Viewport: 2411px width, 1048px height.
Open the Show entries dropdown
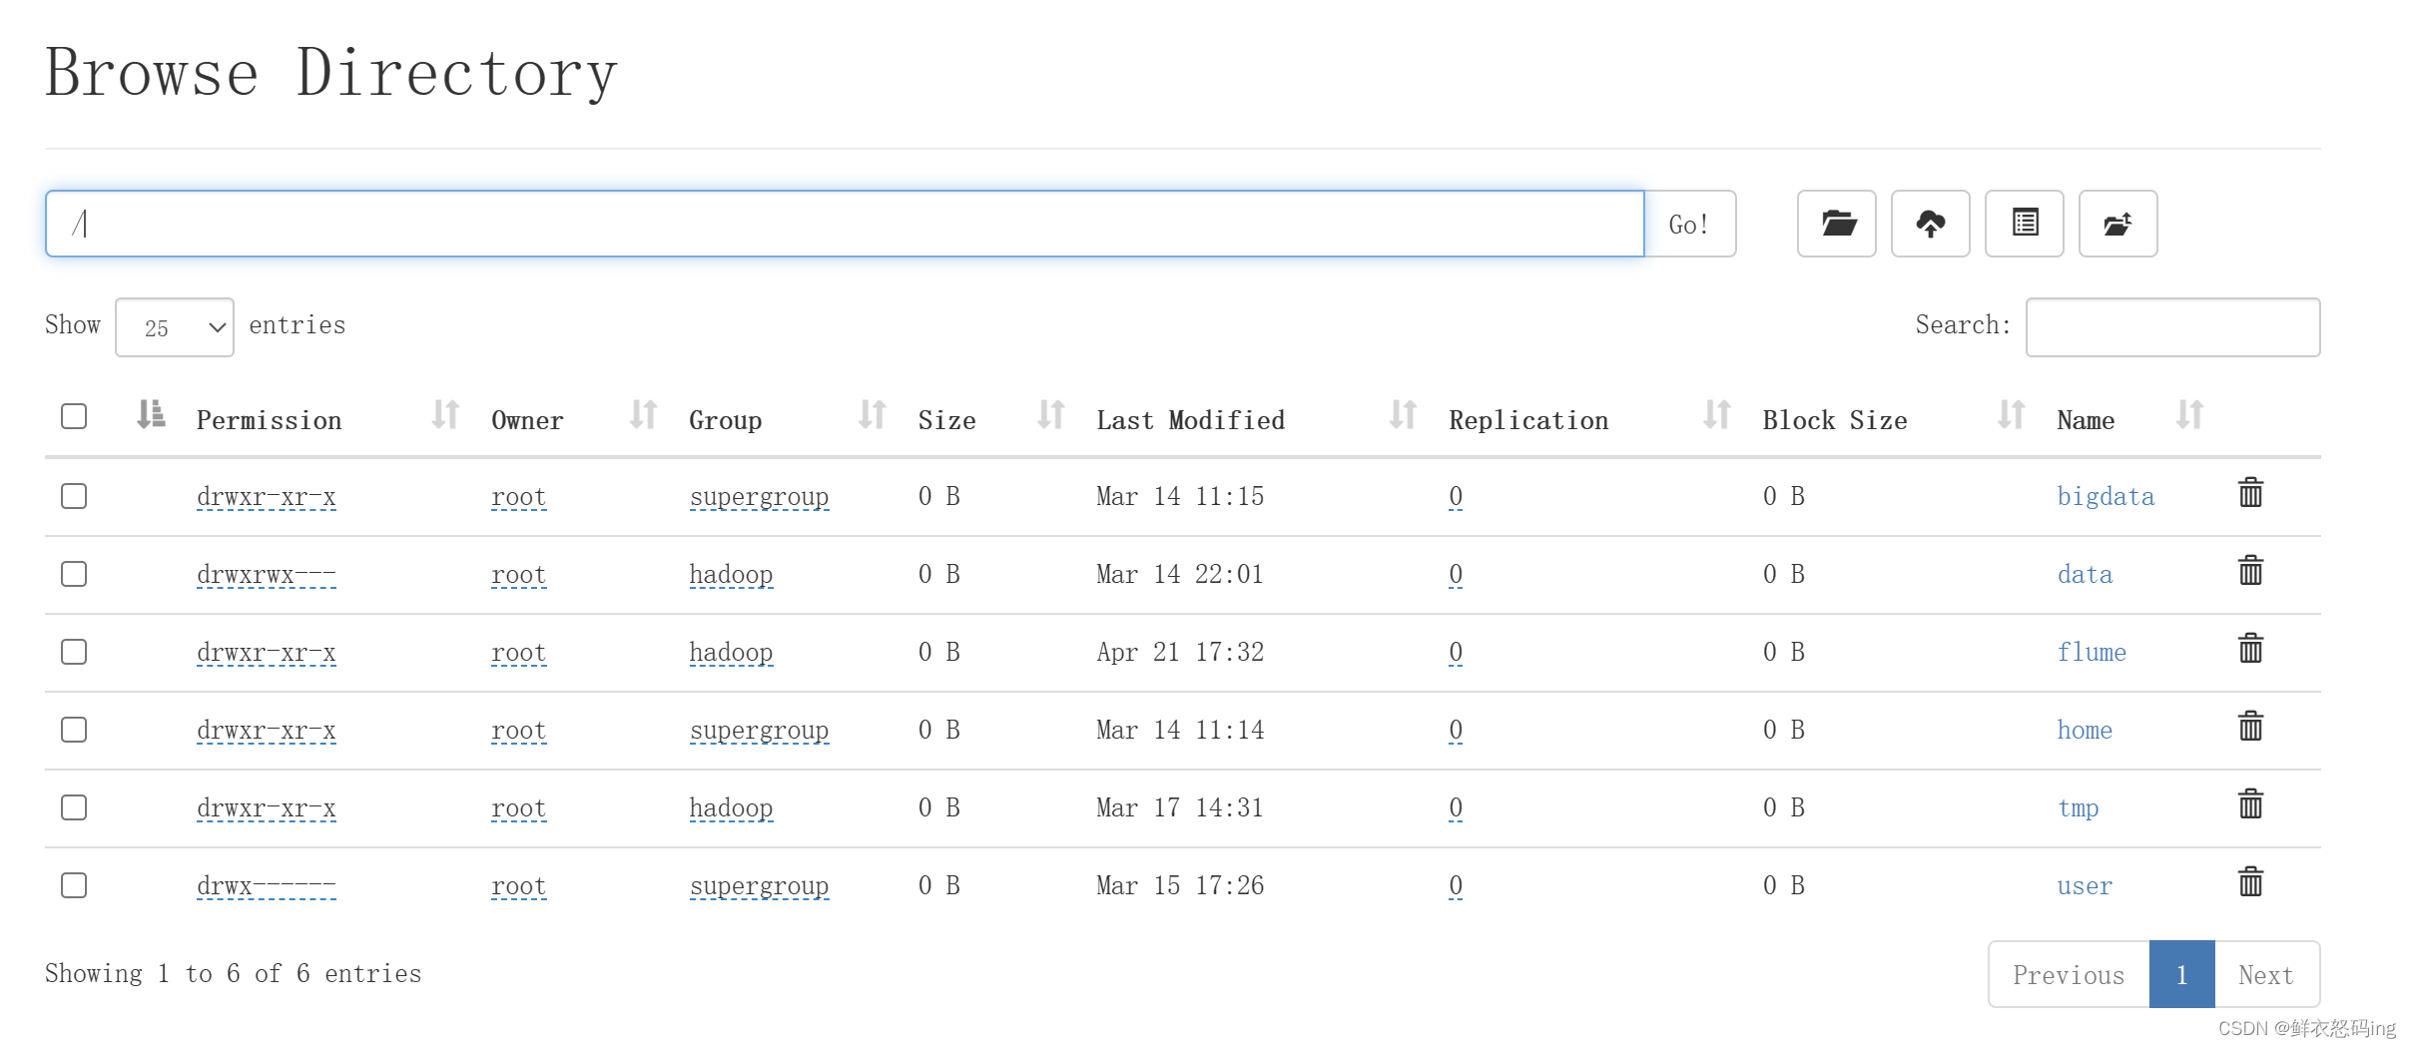[x=175, y=327]
